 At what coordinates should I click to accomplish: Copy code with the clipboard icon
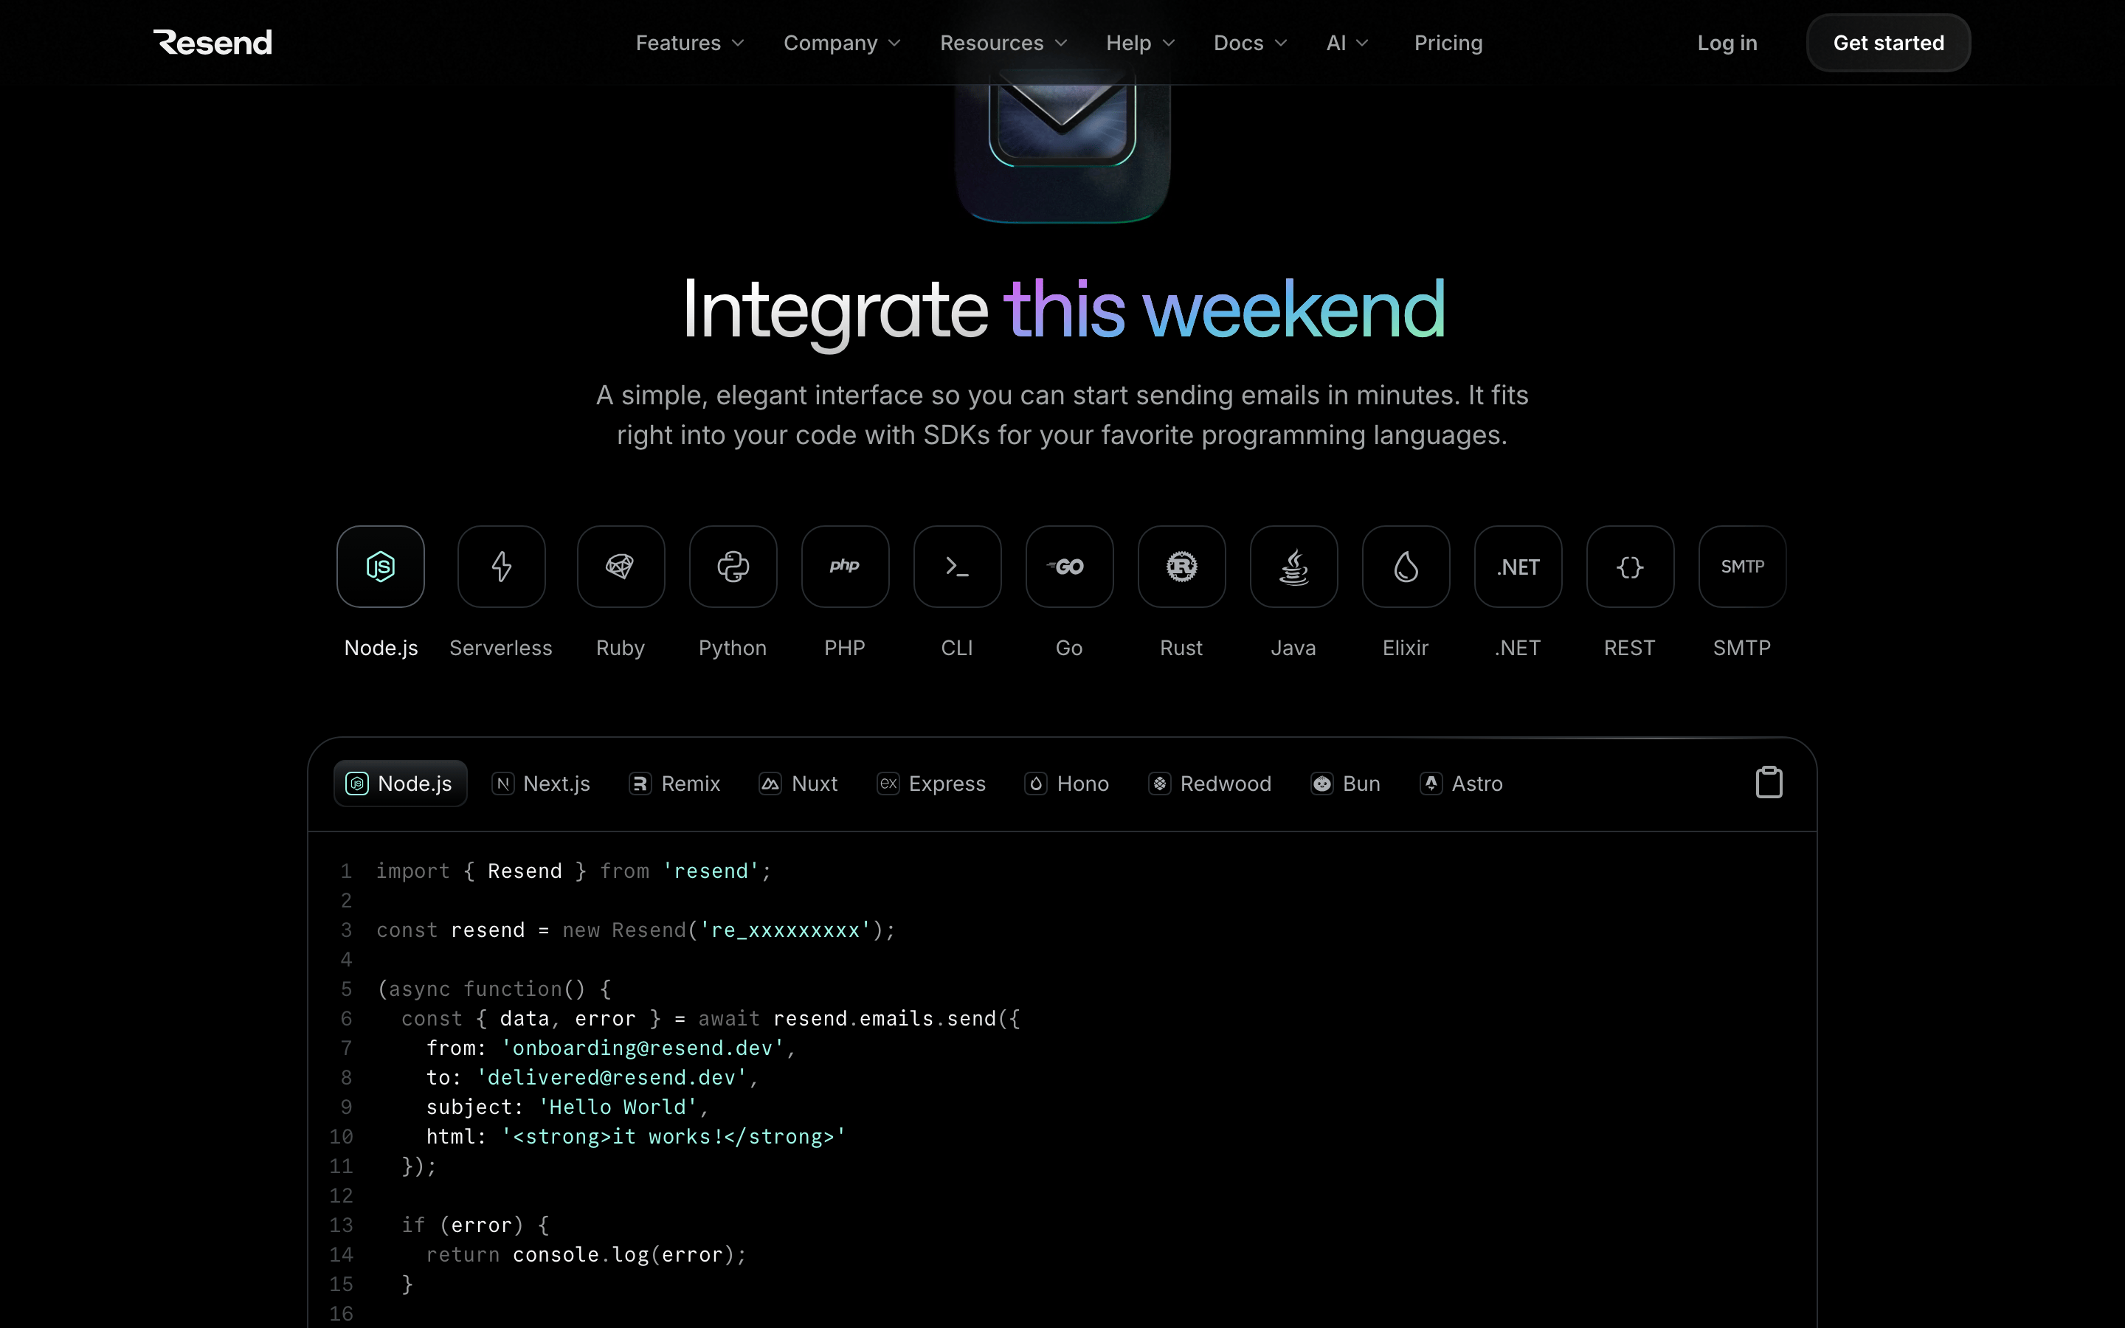point(1769,783)
